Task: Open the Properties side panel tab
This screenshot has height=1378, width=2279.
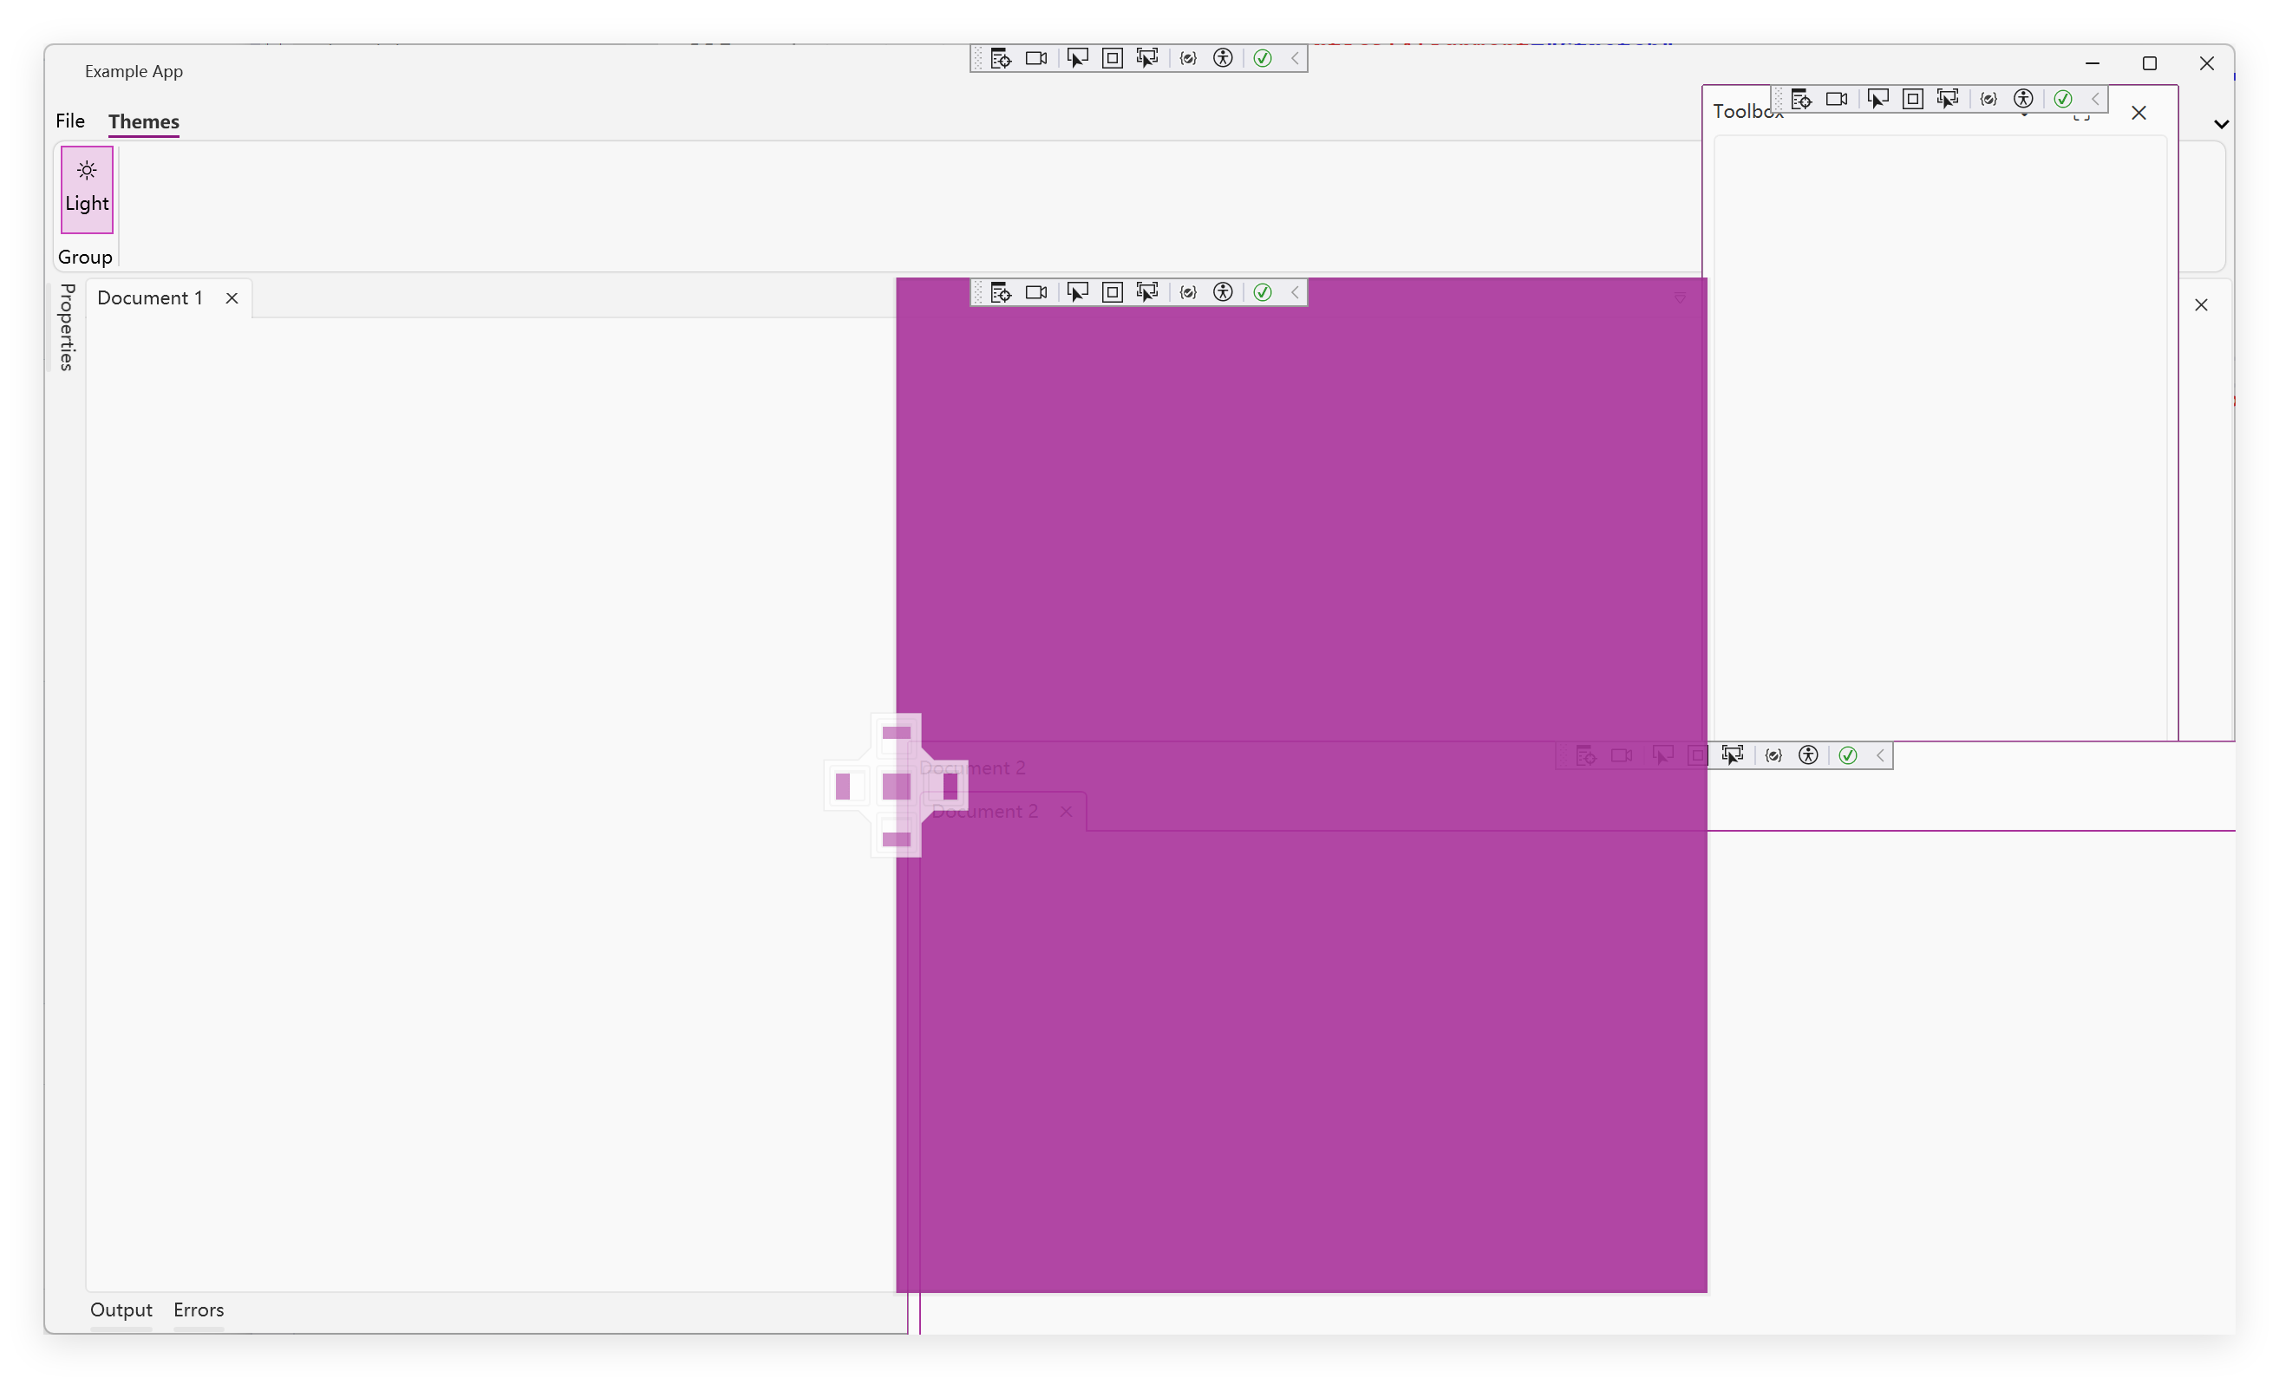Action: [x=67, y=328]
